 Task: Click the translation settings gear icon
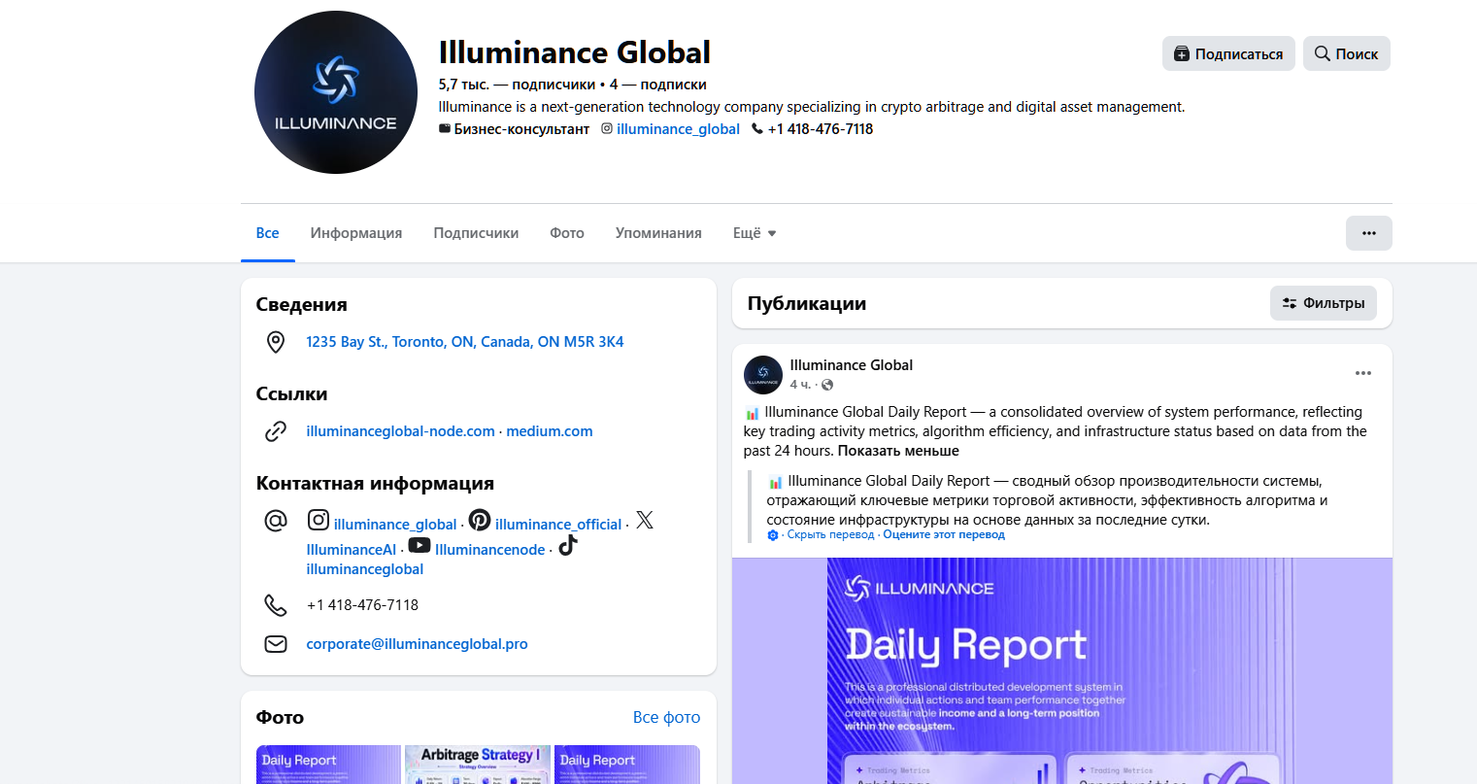tap(773, 535)
